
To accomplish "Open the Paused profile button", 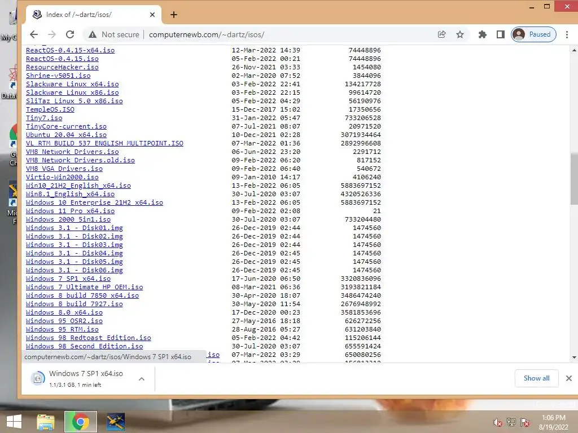I will (533, 34).
